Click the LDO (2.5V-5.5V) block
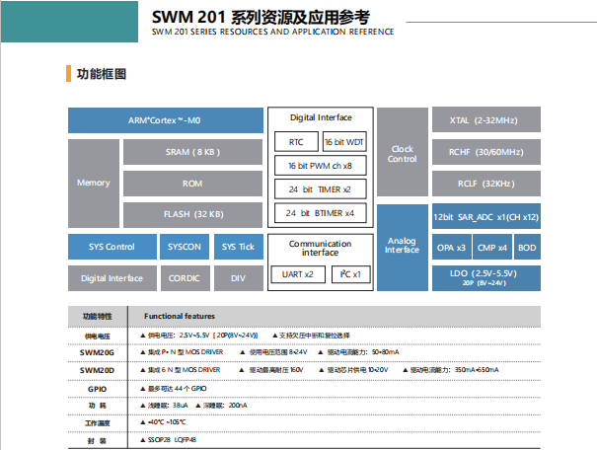Viewport: 597px width, 450px height. 486,278
